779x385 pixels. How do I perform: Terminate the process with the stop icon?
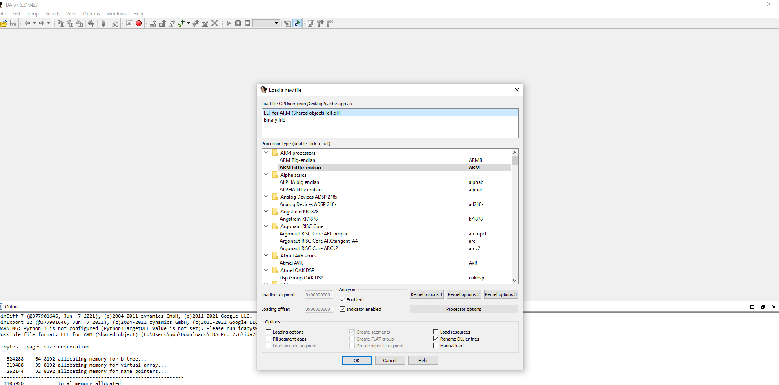pyautogui.click(x=247, y=23)
